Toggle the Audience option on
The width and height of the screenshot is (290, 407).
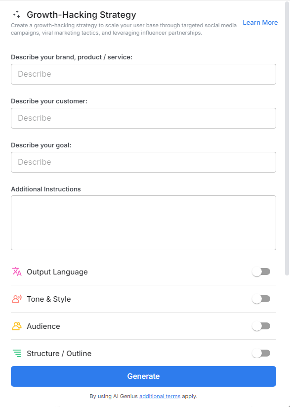(x=261, y=326)
